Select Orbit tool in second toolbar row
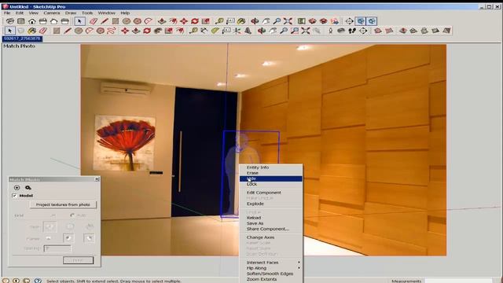 (262, 31)
